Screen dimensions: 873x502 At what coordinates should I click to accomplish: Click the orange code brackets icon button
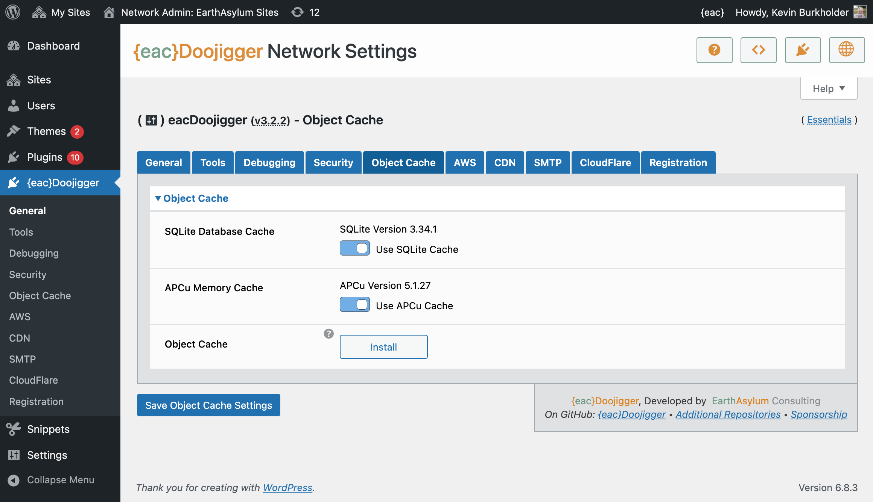[x=758, y=50]
